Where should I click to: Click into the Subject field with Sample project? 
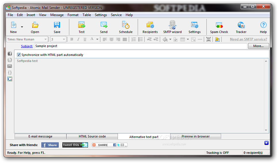[141, 46]
